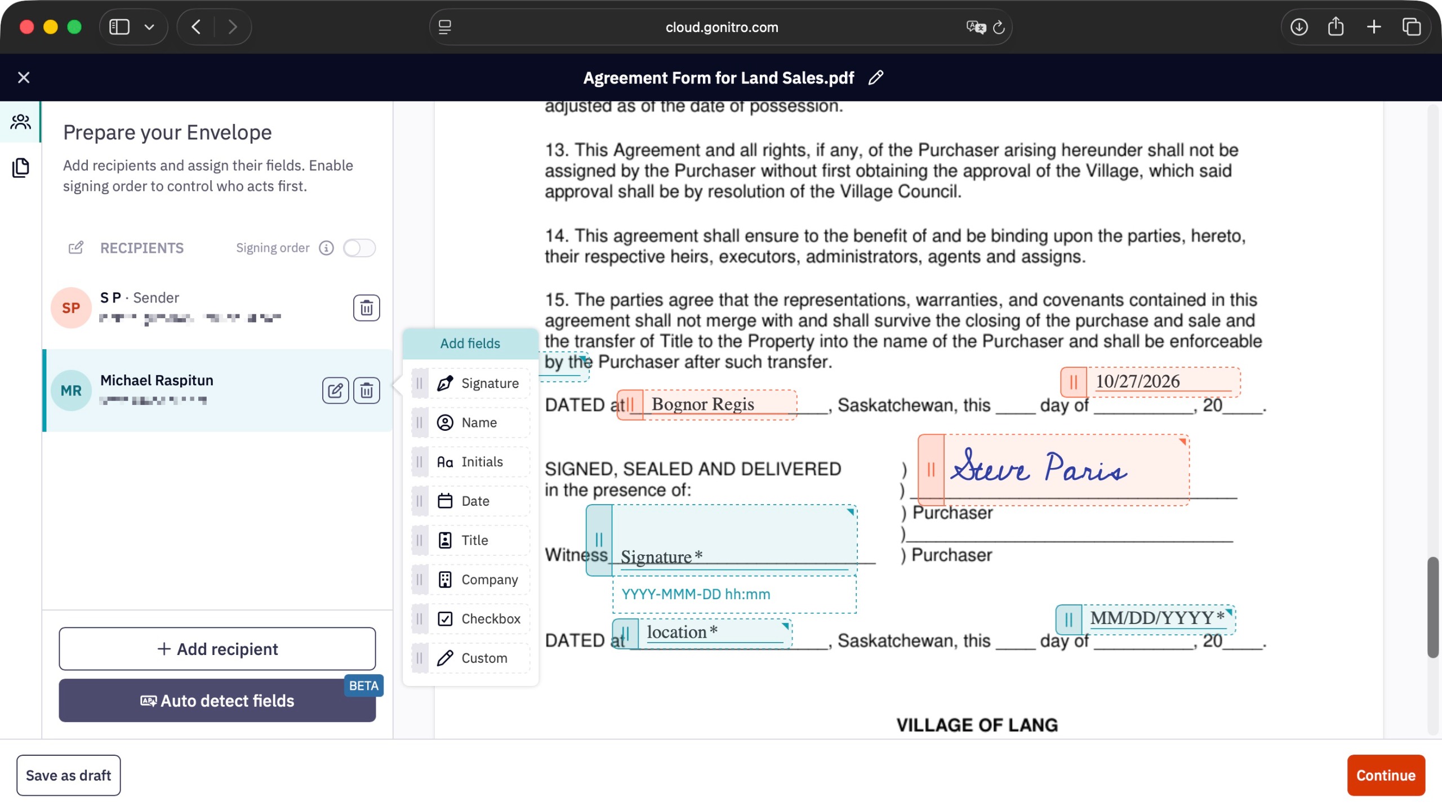Select the Name field in Add fields
1442x811 pixels.
tap(471, 423)
